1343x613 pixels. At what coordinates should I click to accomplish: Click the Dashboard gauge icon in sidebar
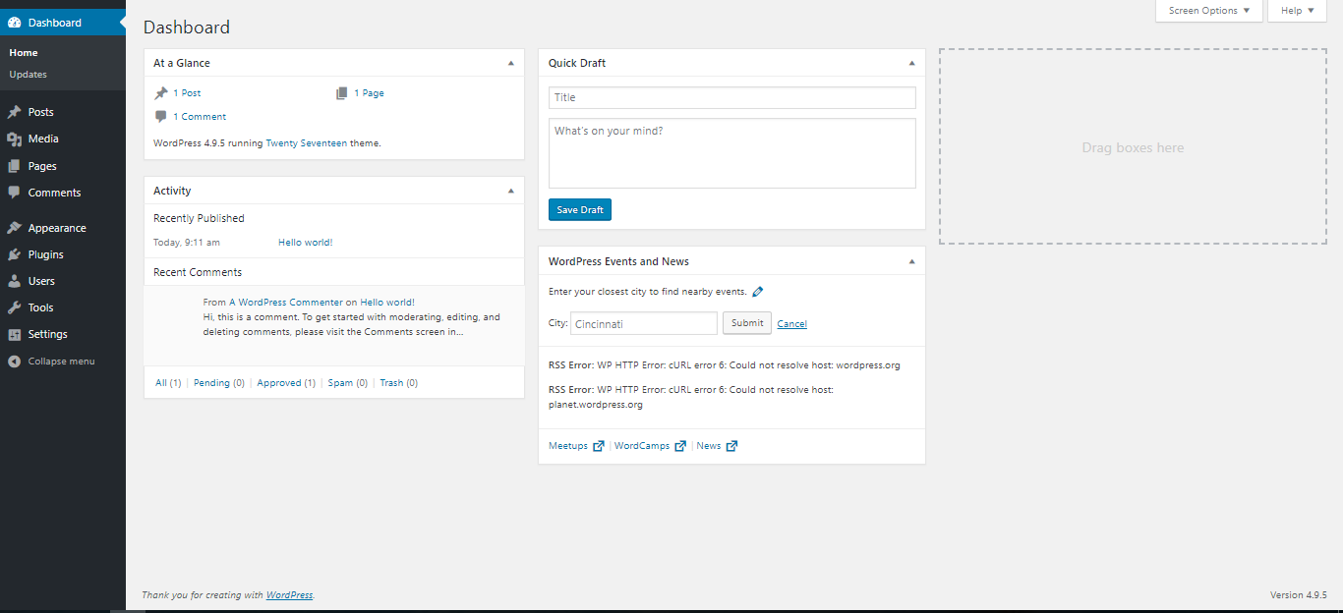click(x=14, y=23)
